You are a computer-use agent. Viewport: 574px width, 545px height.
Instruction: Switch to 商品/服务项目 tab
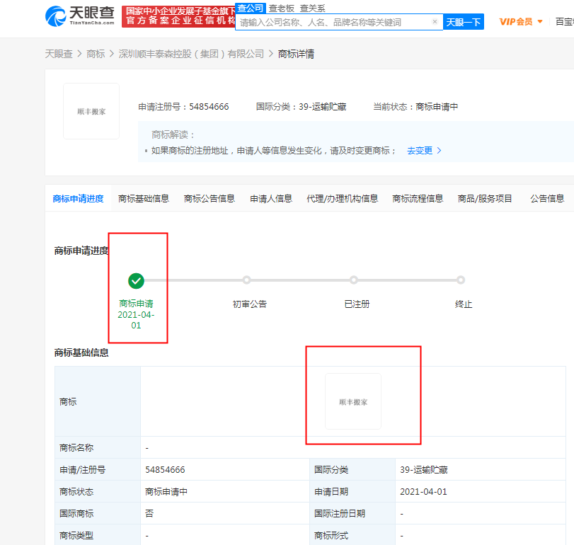tap(485, 198)
